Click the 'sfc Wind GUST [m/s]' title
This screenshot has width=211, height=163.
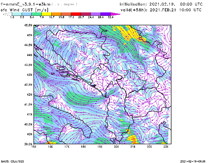pos(24,10)
